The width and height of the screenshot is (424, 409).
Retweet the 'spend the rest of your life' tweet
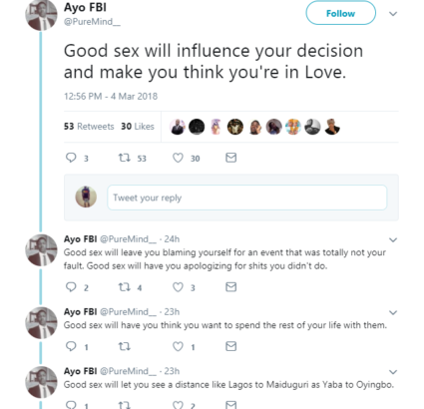click(125, 346)
